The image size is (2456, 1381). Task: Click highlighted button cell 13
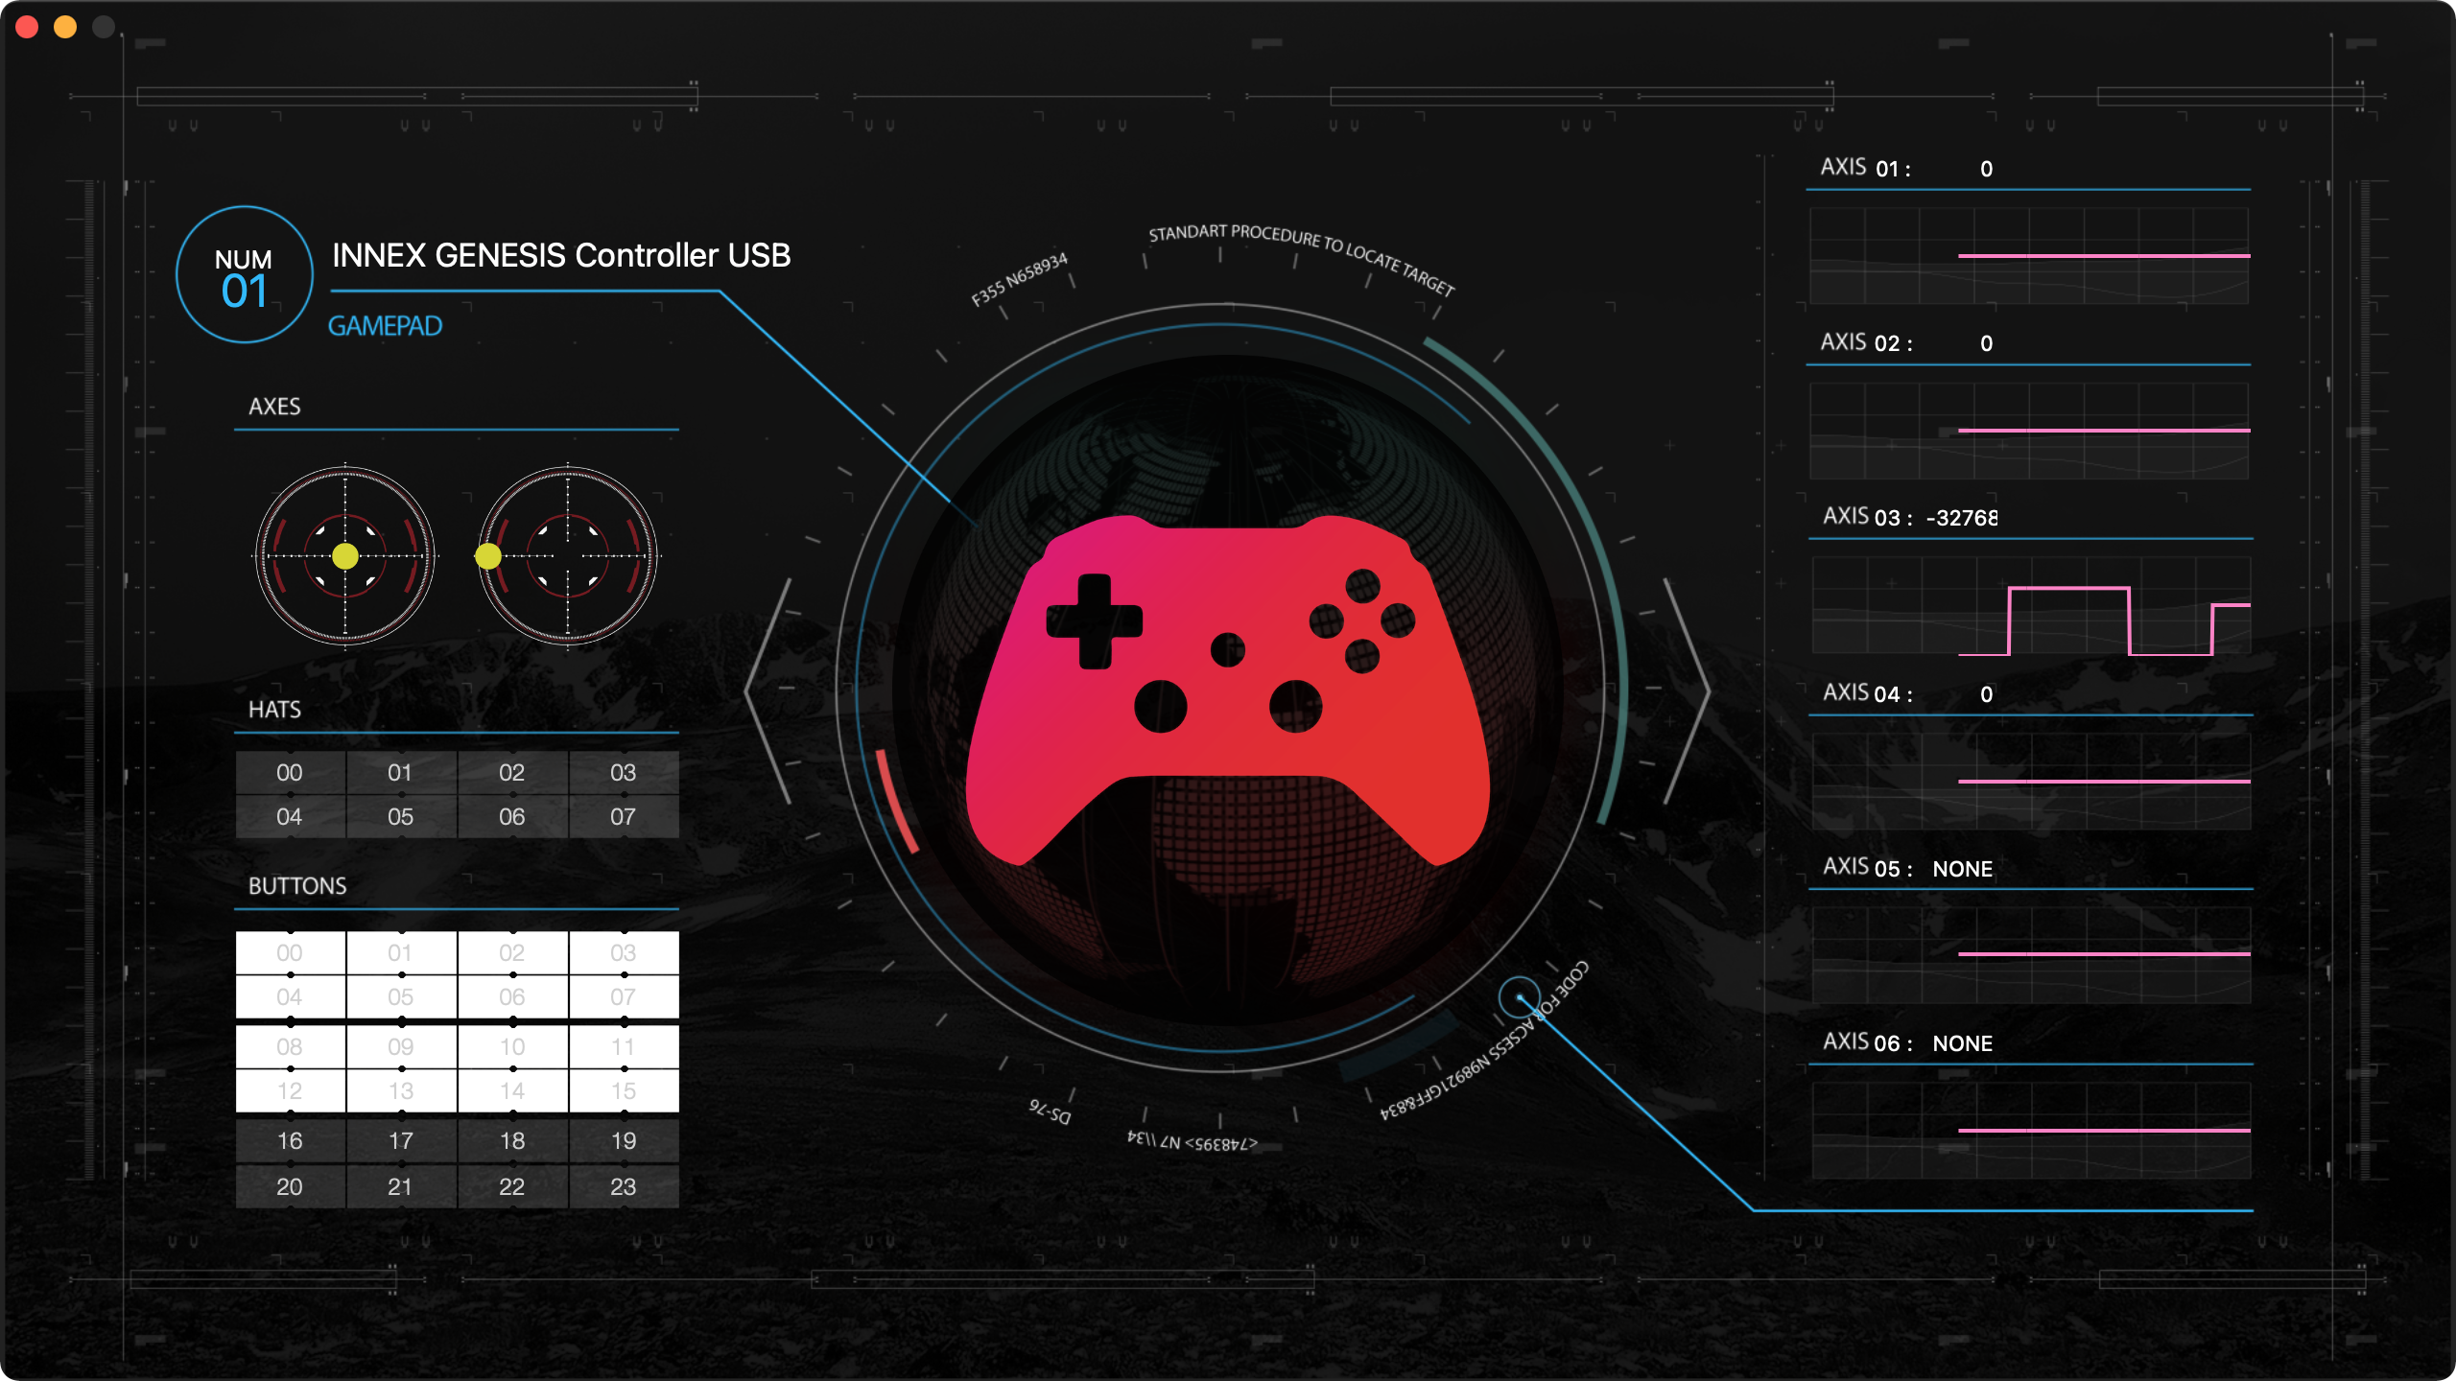click(x=401, y=1090)
